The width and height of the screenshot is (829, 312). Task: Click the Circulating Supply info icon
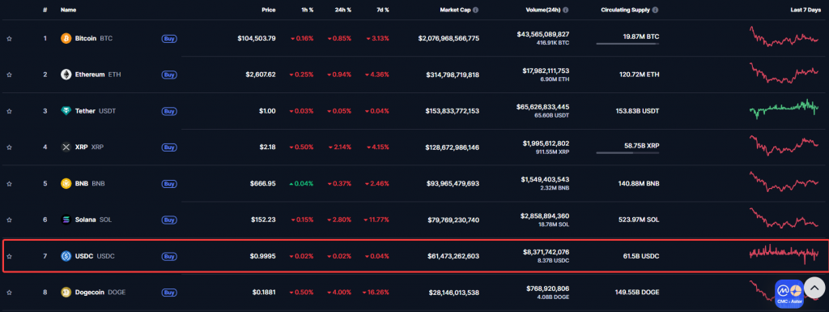click(656, 10)
